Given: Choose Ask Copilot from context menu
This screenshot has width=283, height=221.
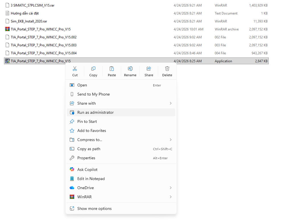Looking at the screenshot, I should [x=87, y=170].
